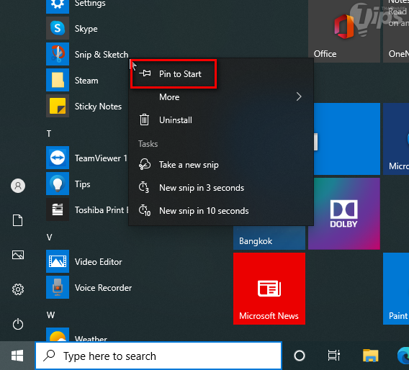Launch Video Editor from its icon

click(x=58, y=261)
